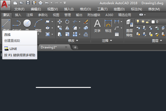Image resolution: width=166 pixels, height=111 pixels.
Task: Expand the Array tool dropdown arrow
Action: 79,34
